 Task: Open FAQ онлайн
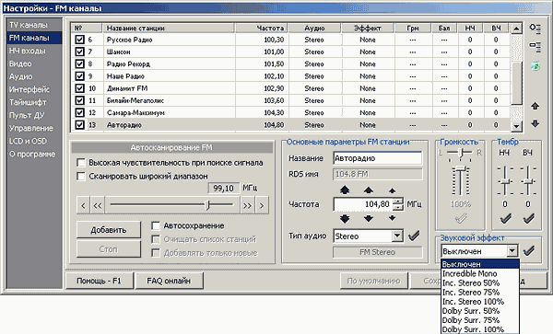(169, 281)
